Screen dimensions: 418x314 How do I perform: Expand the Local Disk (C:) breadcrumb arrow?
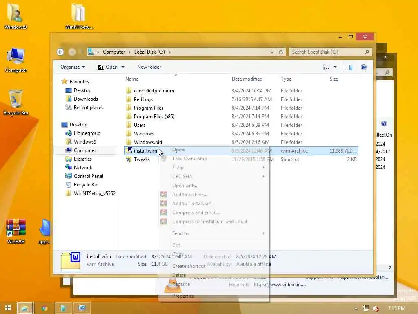click(170, 52)
